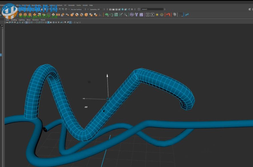This screenshot has width=253, height=167.
Task: Open the Shading menu in the viewport panel
Action: click(14, 20)
